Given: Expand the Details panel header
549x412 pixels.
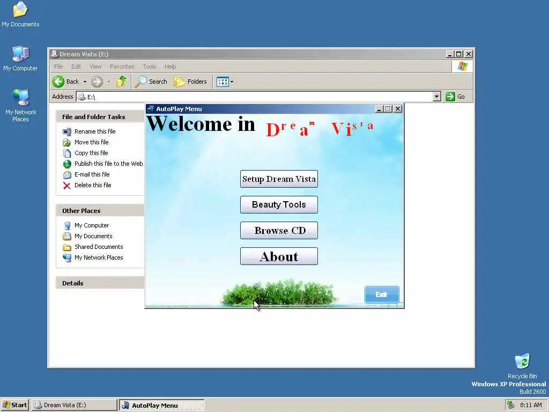Looking at the screenshot, I should pos(100,283).
